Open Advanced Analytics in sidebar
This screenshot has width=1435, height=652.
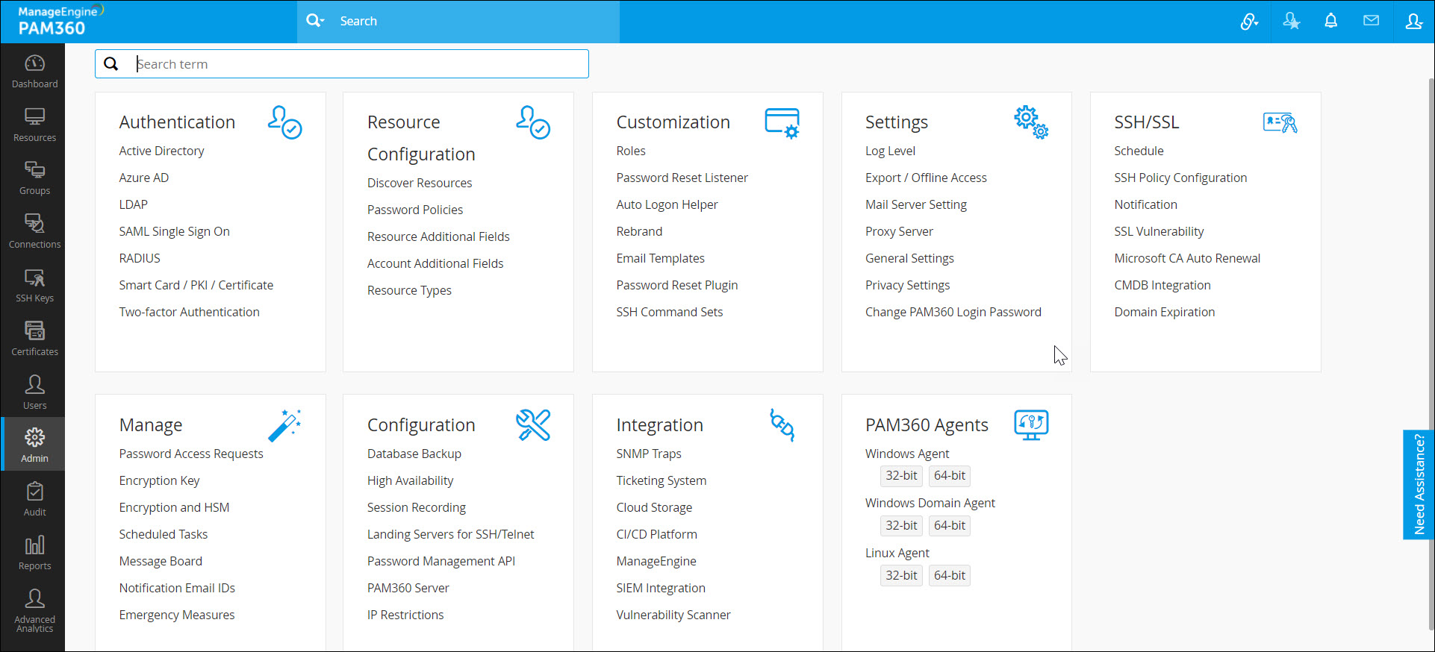pyautogui.click(x=34, y=609)
